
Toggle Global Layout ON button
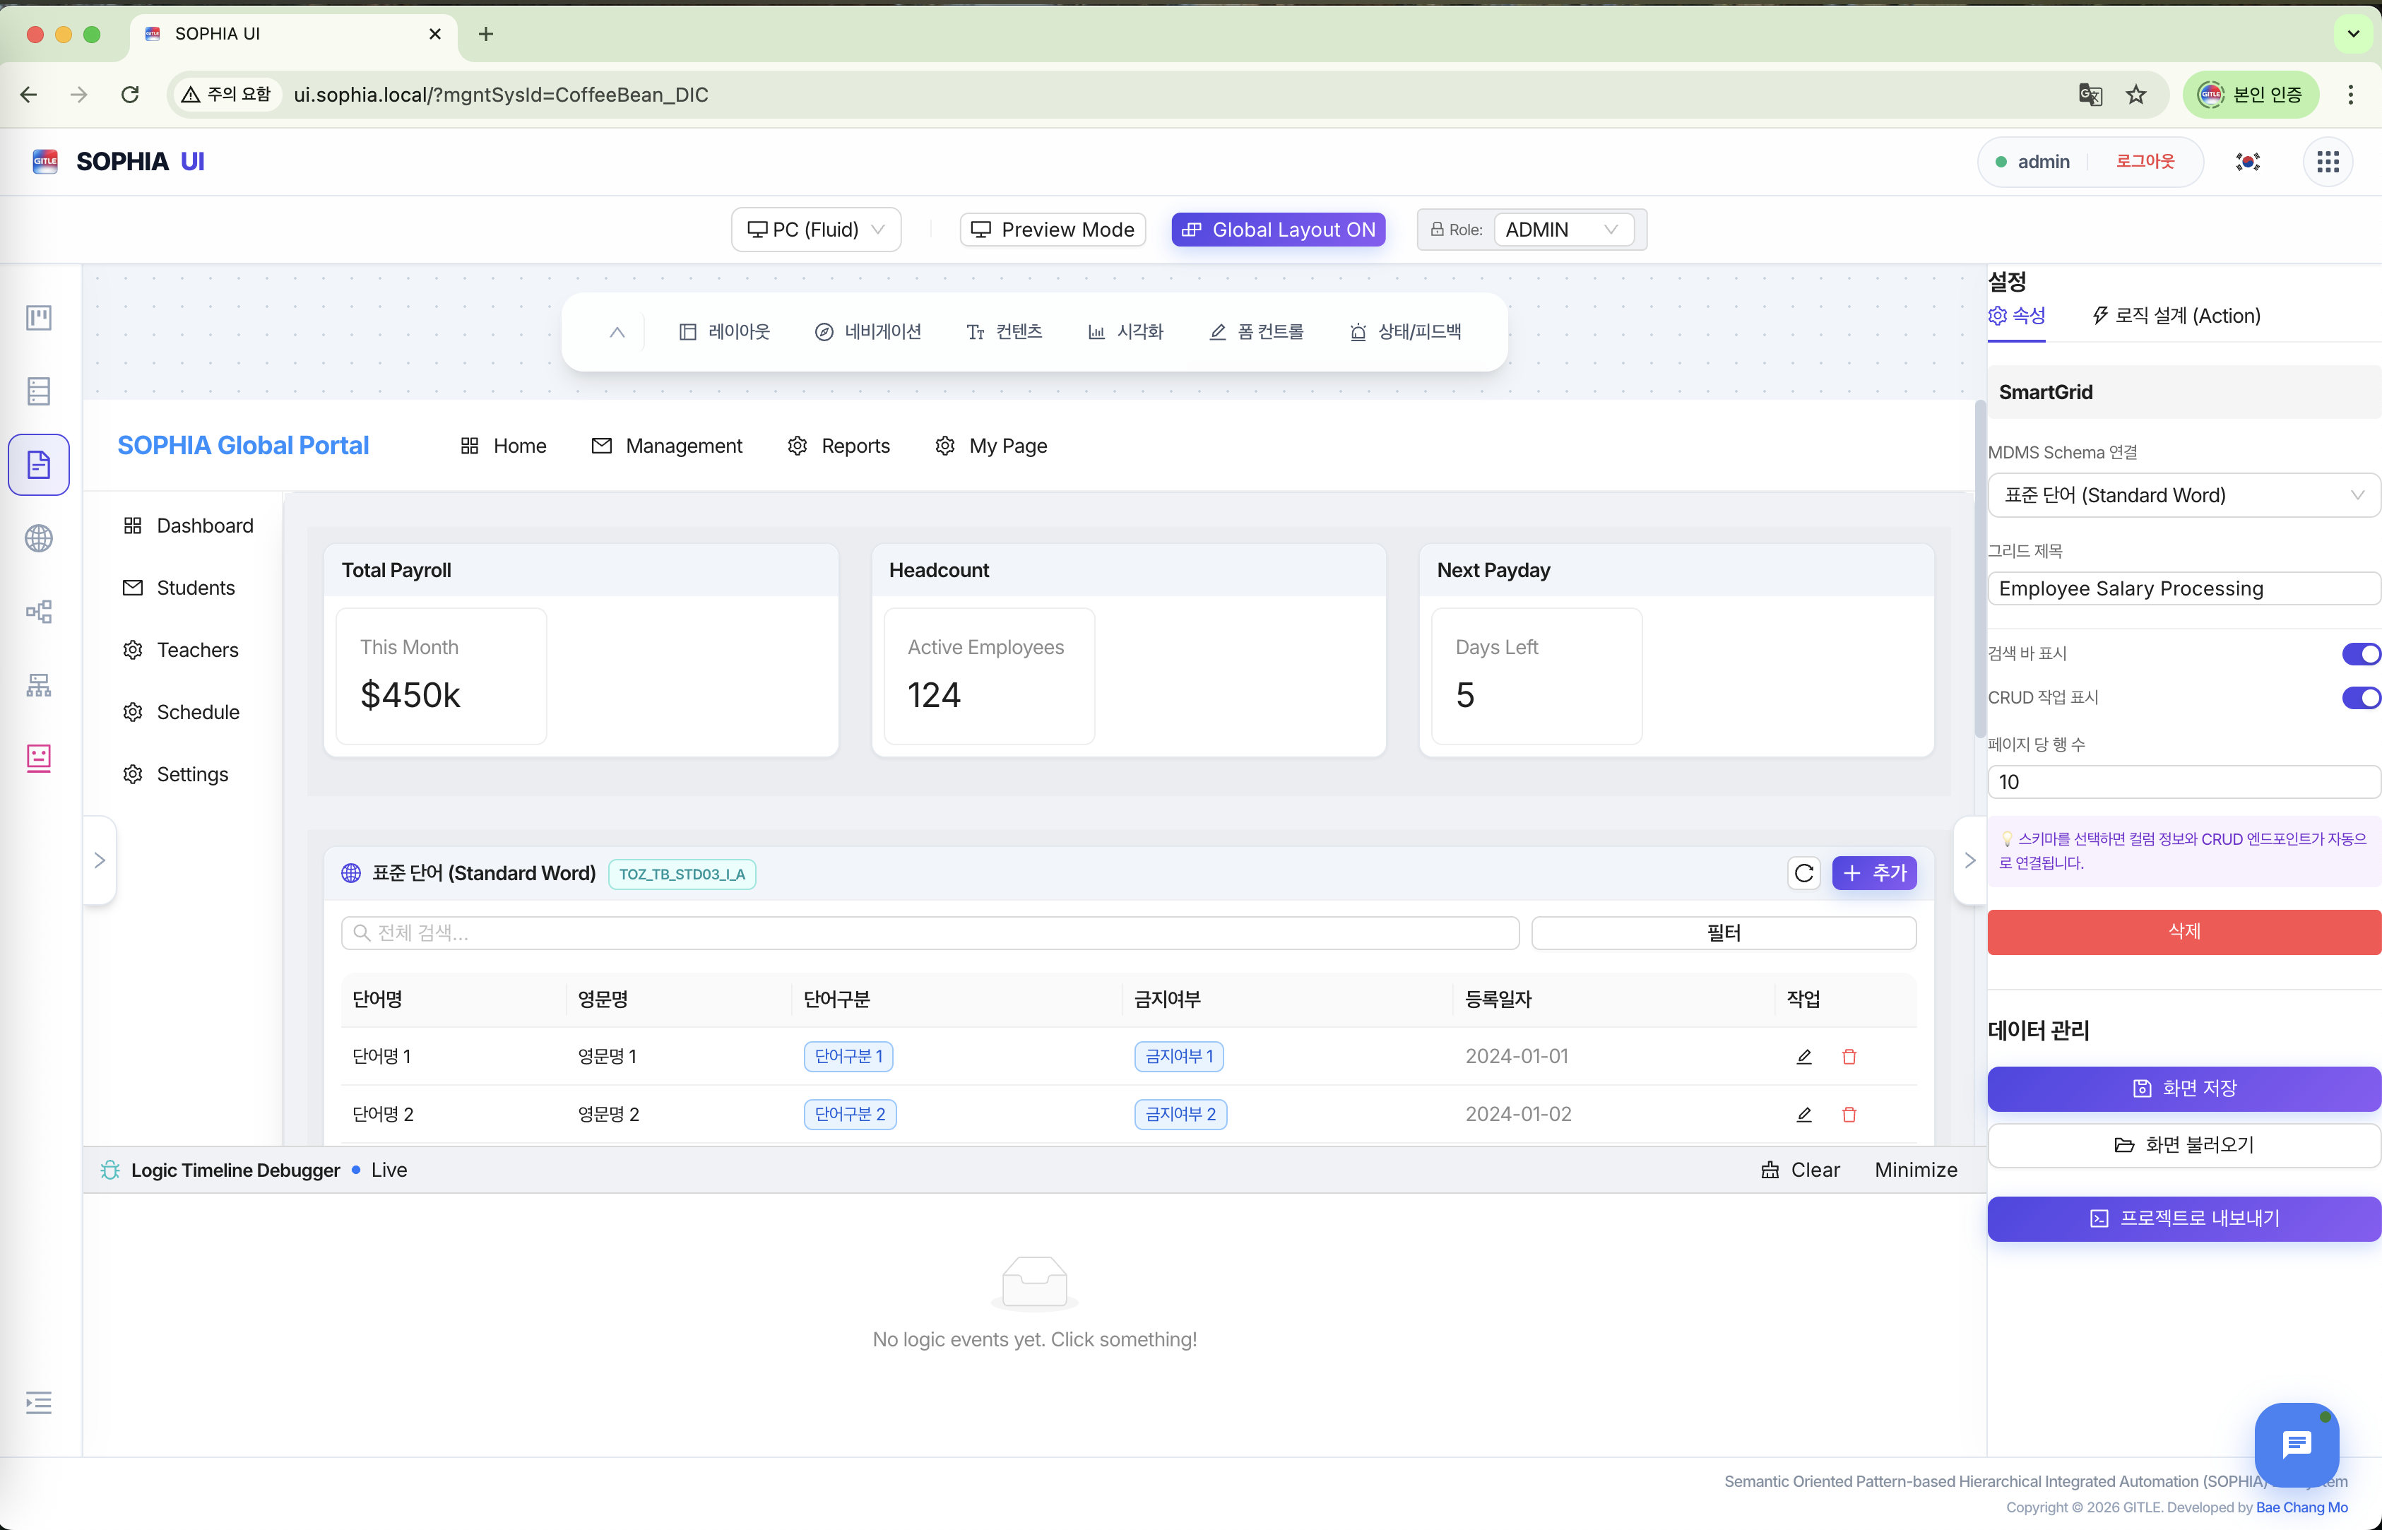click(x=1279, y=230)
